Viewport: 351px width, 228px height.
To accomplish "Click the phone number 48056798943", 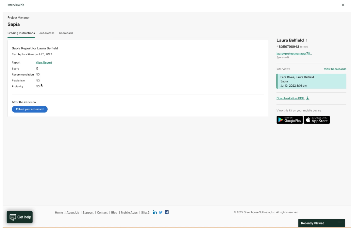I will 288,46.
